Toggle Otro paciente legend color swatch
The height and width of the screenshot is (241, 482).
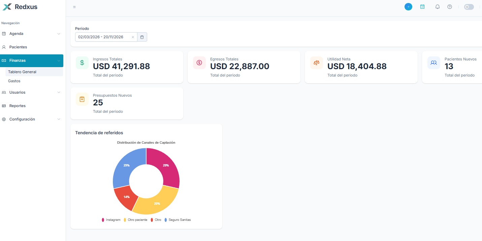coord(125,220)
